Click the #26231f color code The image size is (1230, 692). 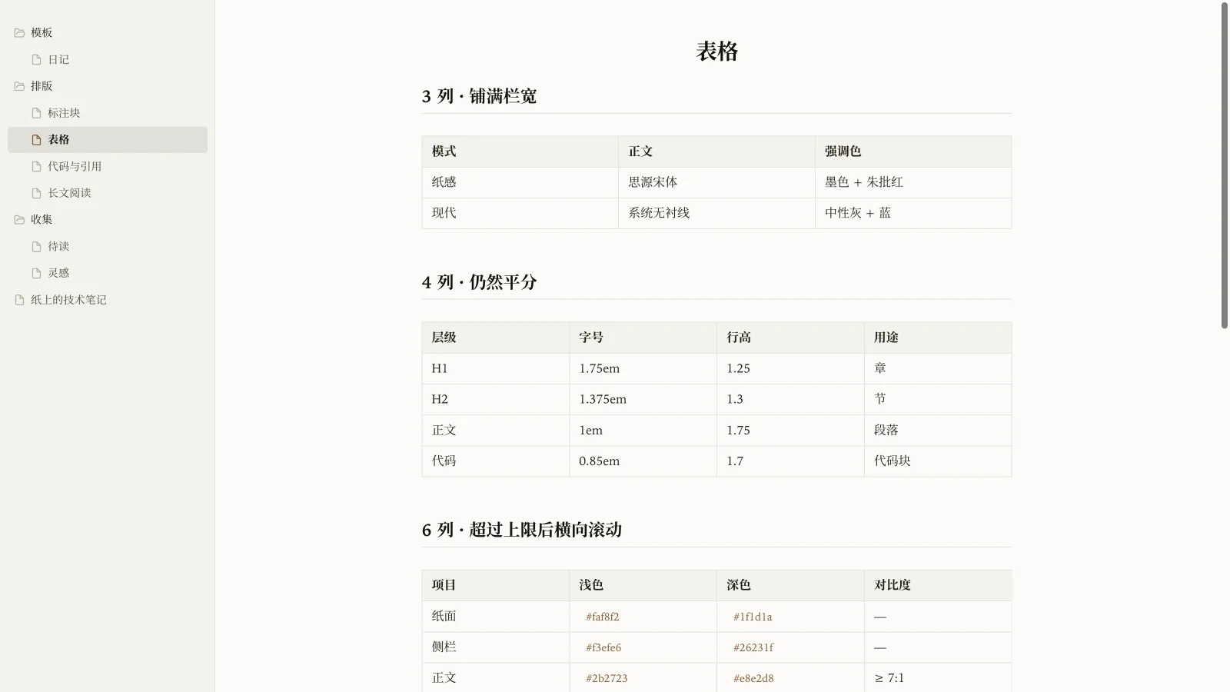753,647
